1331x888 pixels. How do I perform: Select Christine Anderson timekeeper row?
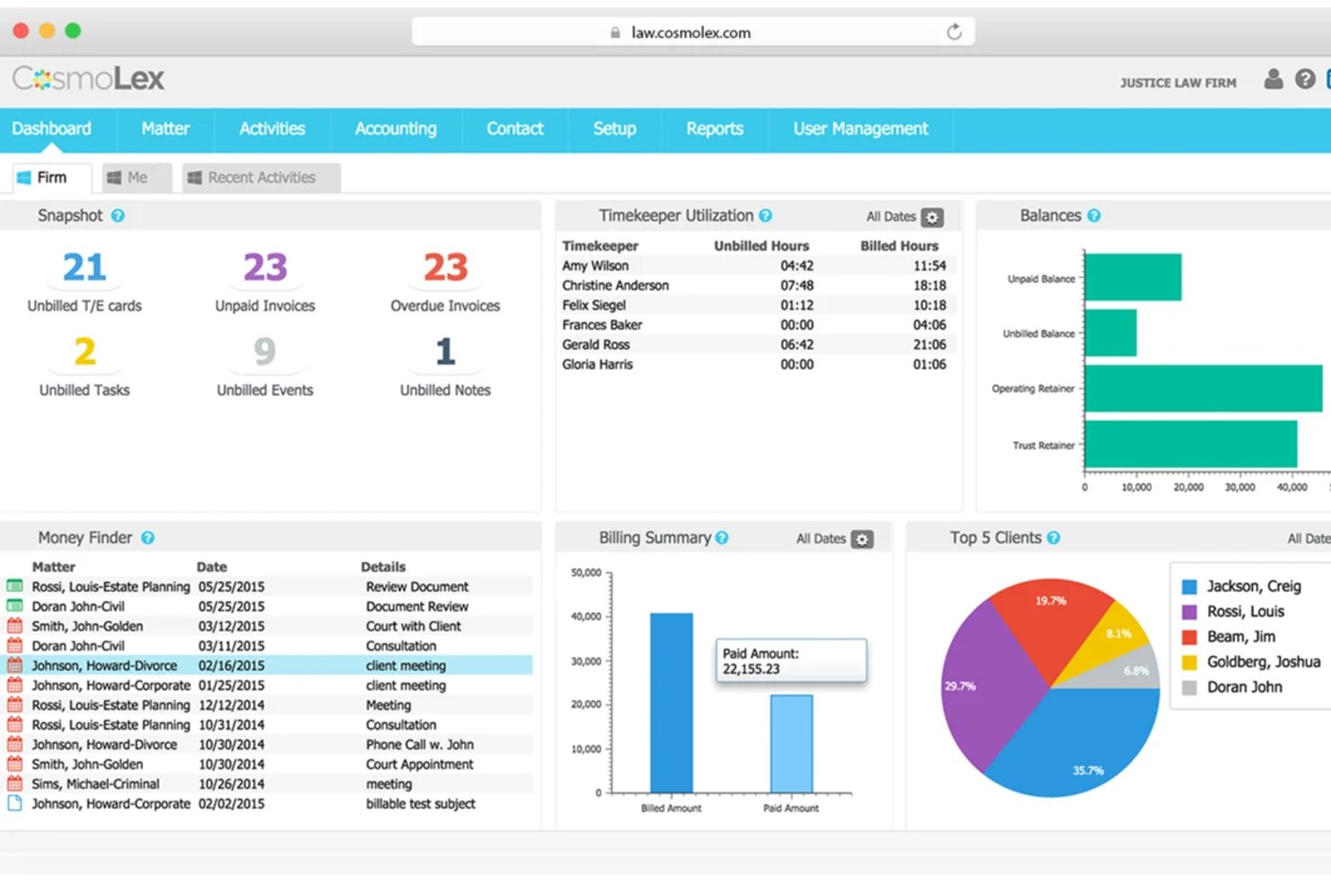tap(754, 285)
